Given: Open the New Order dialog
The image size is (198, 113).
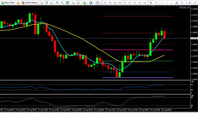Looking at the screenshot, I should [x=8, y=3].
